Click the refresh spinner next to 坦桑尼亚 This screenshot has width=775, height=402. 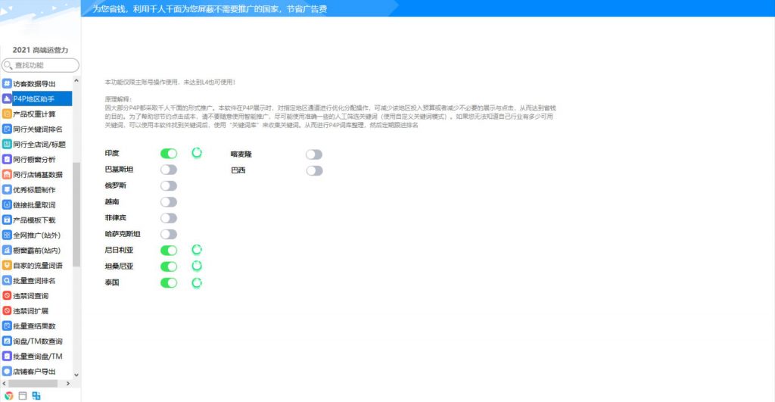point(197,266)
